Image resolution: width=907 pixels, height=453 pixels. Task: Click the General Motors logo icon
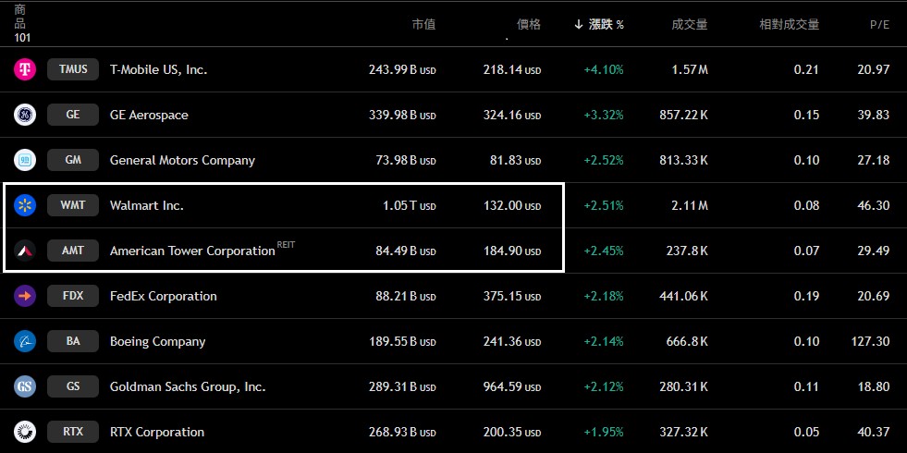tap(25, 160)
